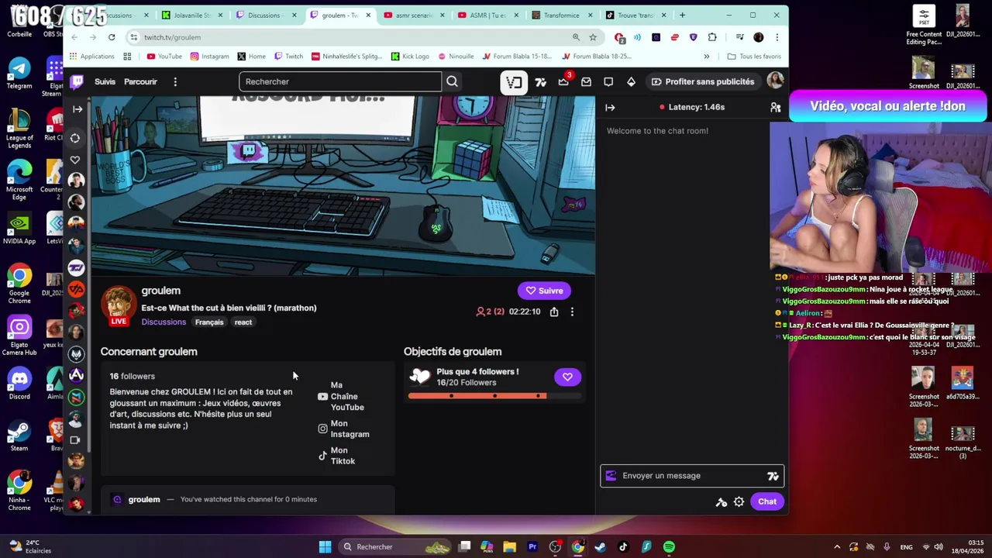Image resolution: width=992 pixels, height=558 pixels.
Task: Click the Applications bookmark shortcut
Action: [91, 56]
